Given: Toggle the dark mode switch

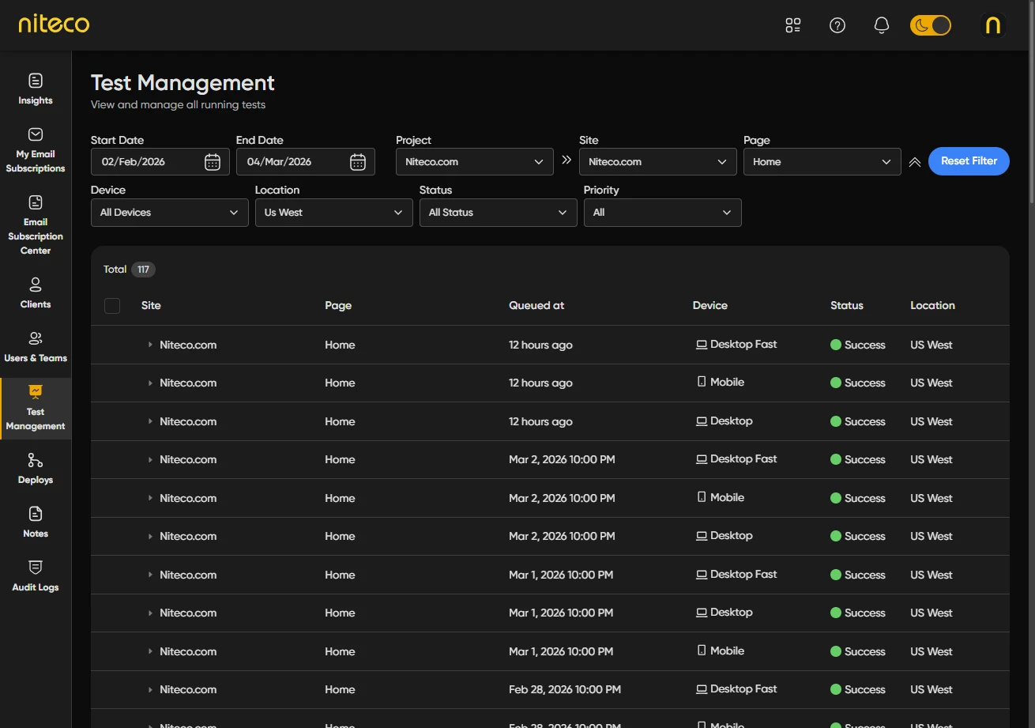Looking at the screenshot, I should click(x=930, y=25).
